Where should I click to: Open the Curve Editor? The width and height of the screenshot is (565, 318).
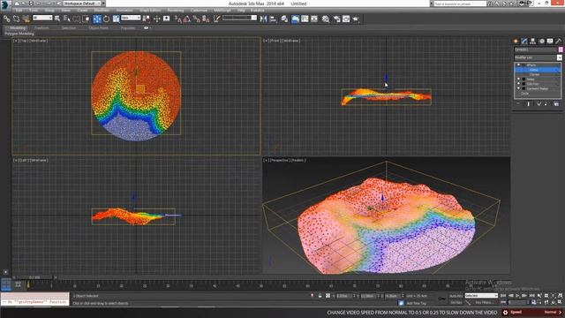click(x=305, y=19)
